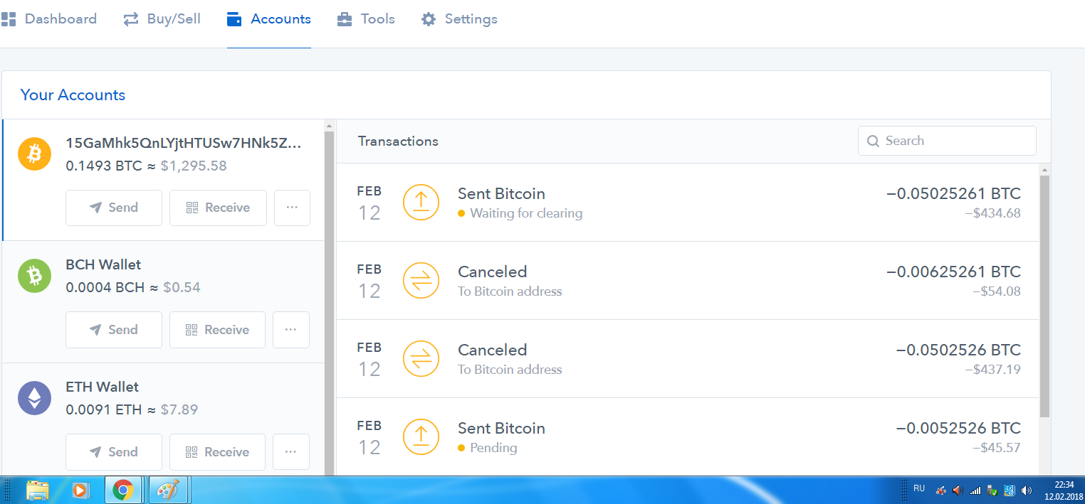Click the Accounts wallet icon
This screenshot has width=1085, height=504.
[234, 19]
